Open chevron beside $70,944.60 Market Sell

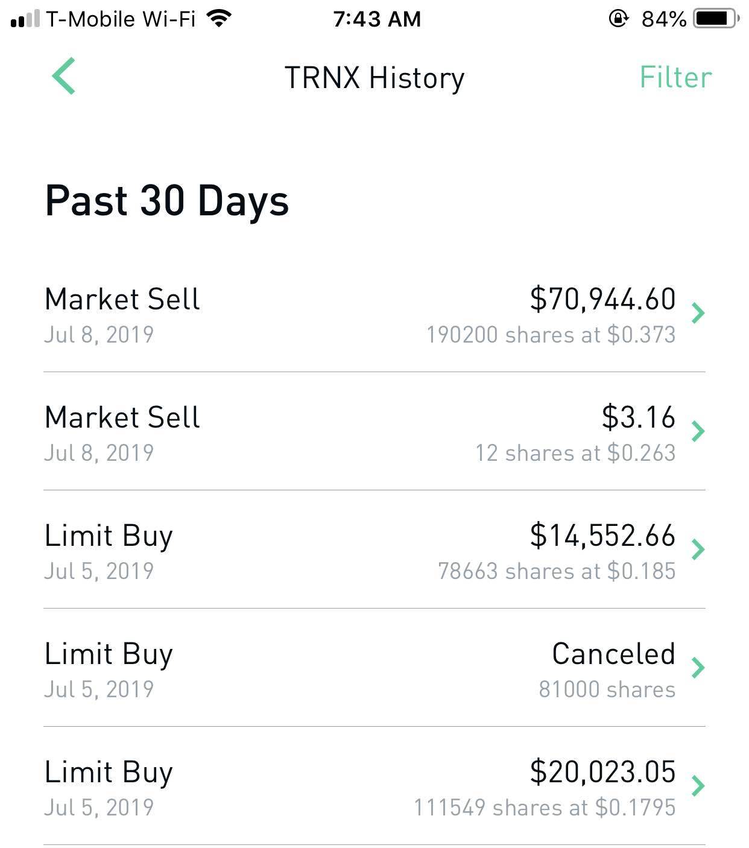click(698, 312)
